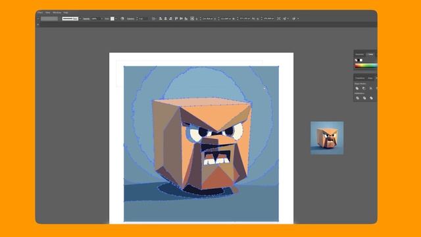The height and width of the screenshot is (237, 421).
Task: Select the black swatch in Color panel
Action: pyautogui.click(x=359, y=60)
